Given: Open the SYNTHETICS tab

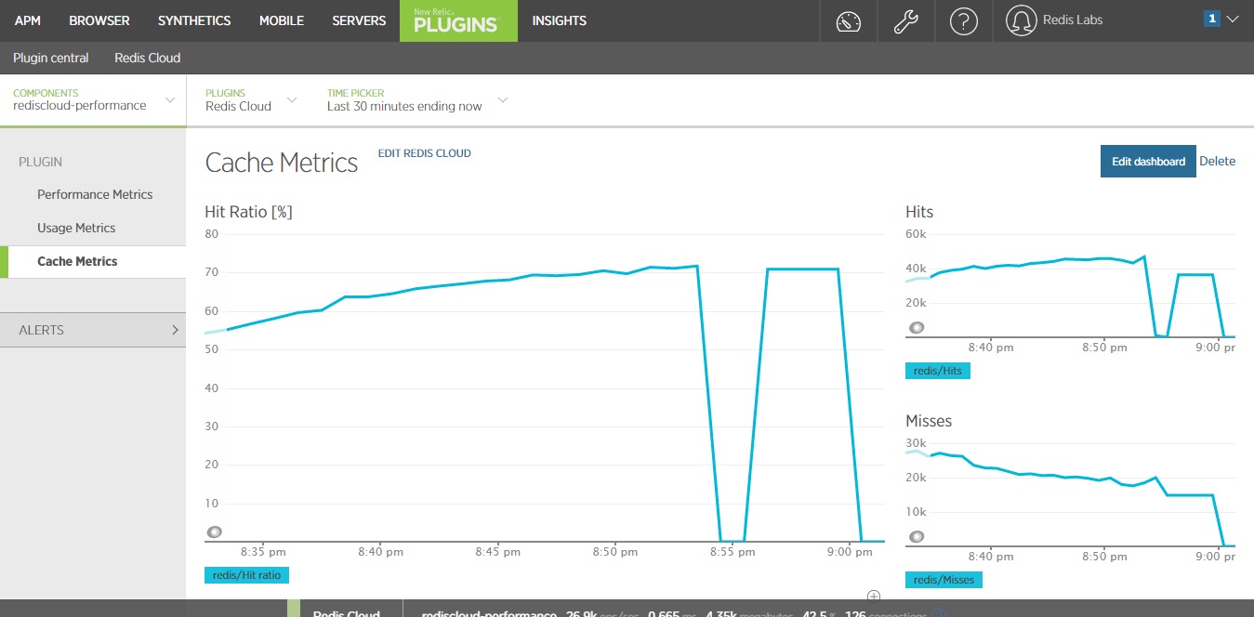Looking at the screenshot, I should coord(194,20).
